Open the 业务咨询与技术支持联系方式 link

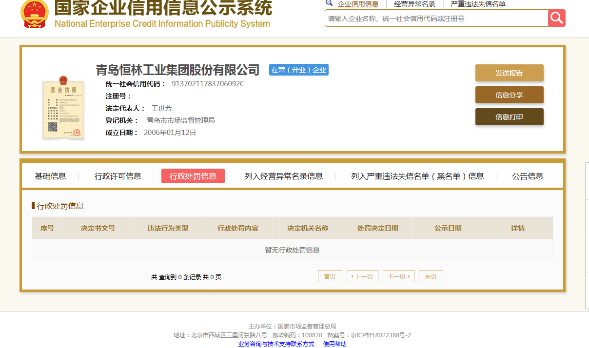[x=276, y=344]
